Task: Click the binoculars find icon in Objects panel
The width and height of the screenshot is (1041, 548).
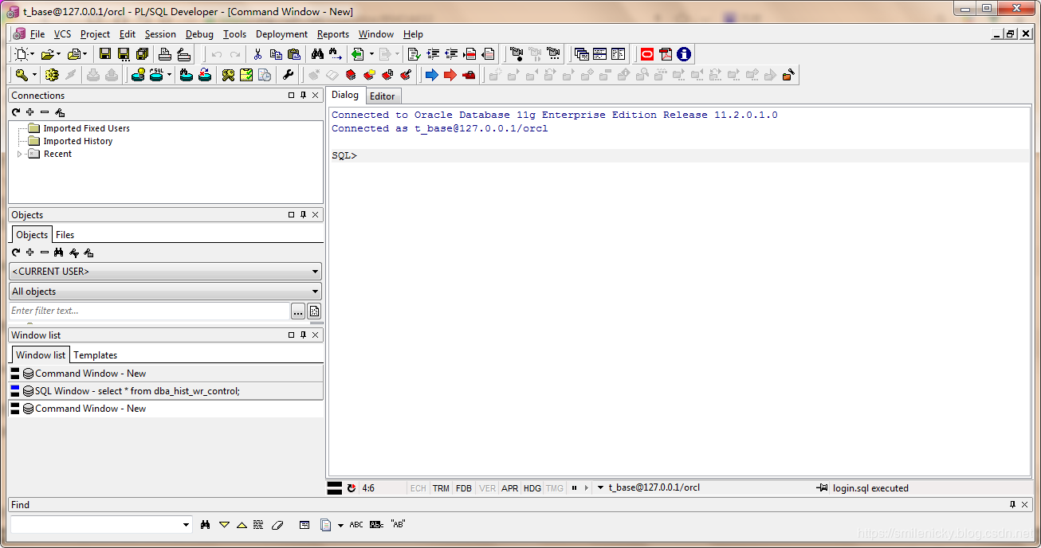Action: click(x=58, y=252)
